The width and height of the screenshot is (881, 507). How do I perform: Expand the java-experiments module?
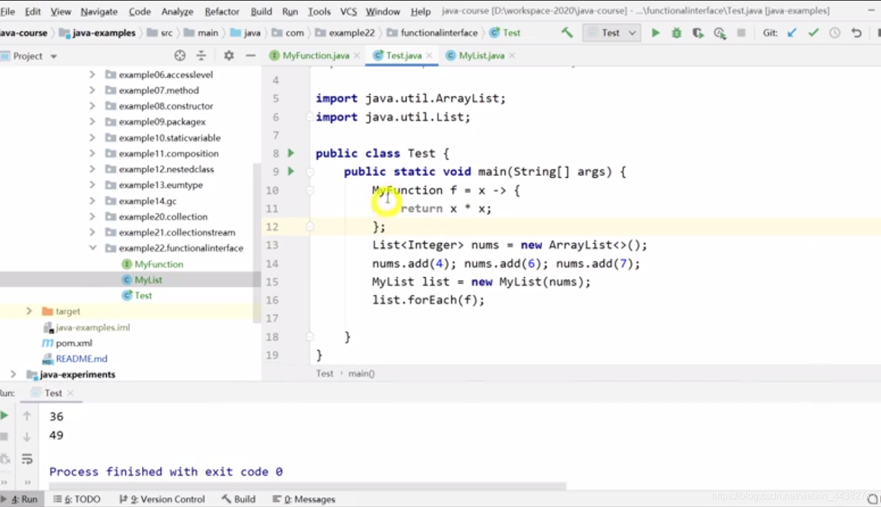coord(13,374)
